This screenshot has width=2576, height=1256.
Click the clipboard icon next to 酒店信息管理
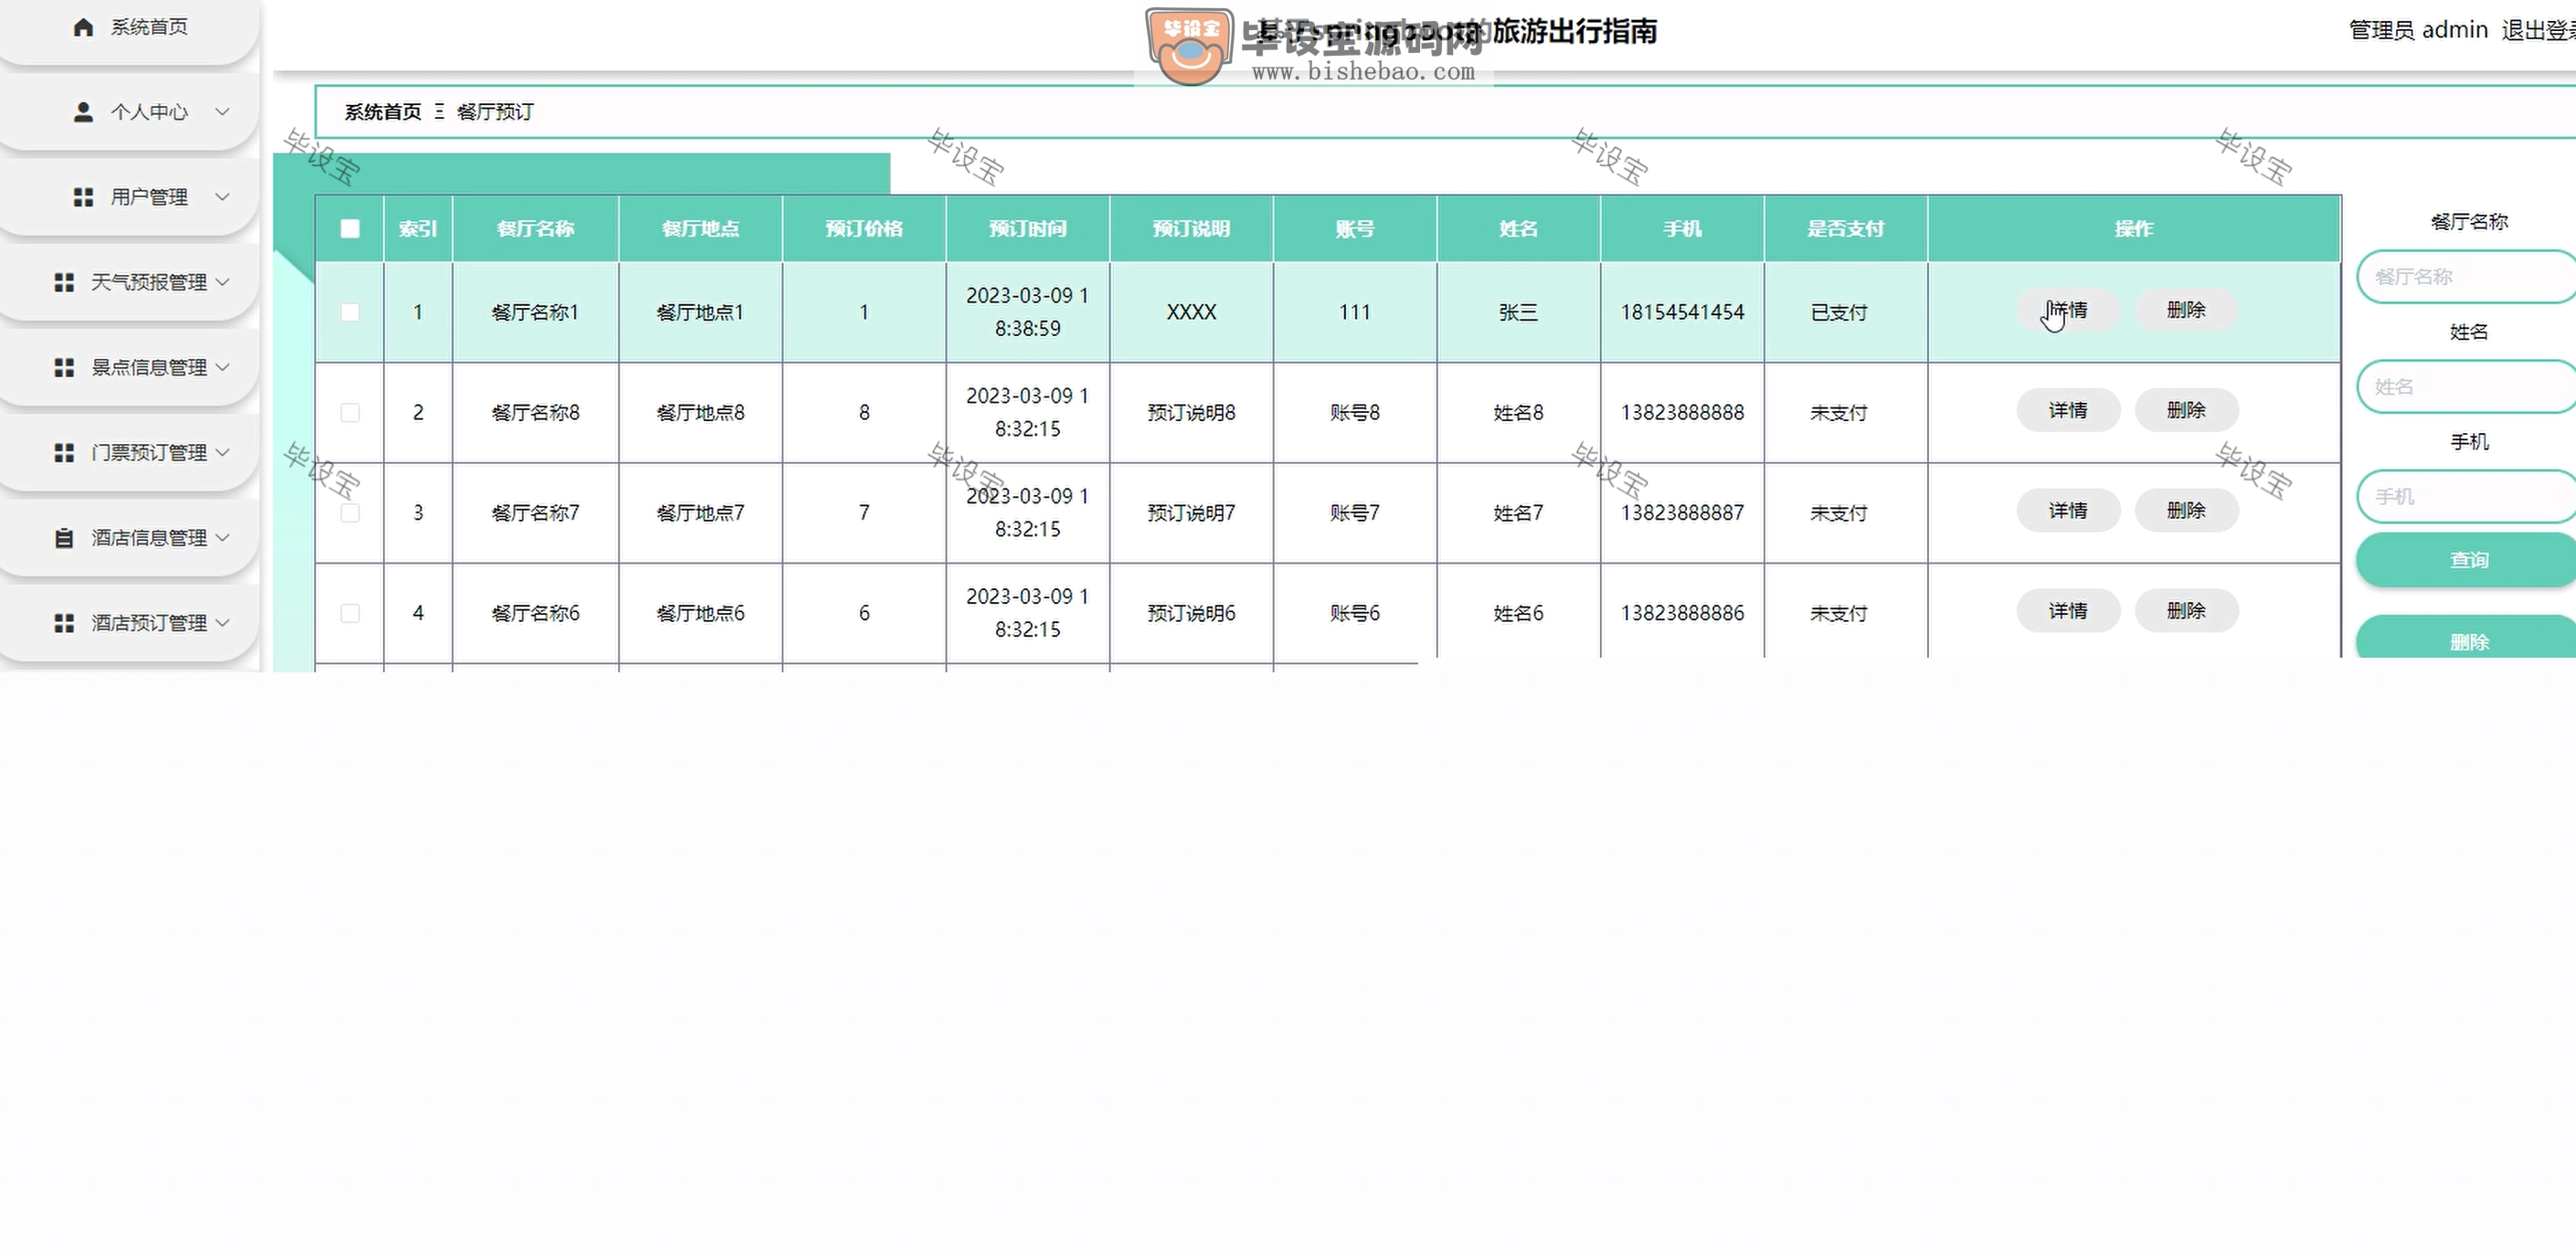point(64,538)
